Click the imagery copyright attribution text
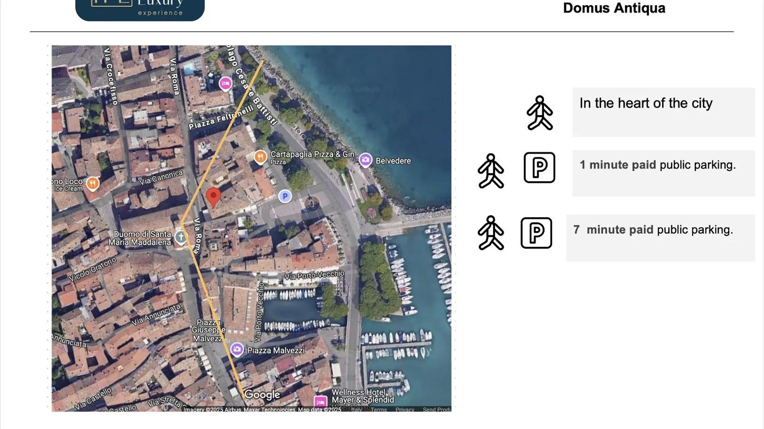 [262, 410]
